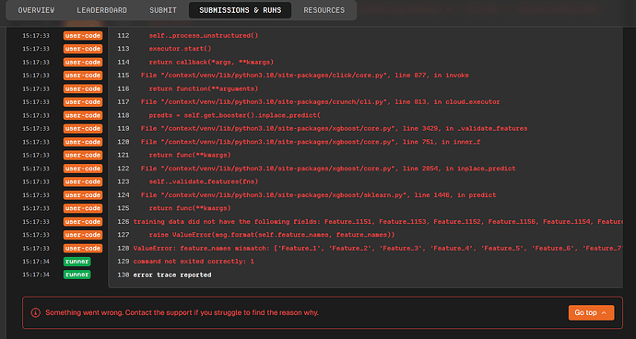Click the warning icon in error banner
This screenshot has width=636, height=339.
click(x=36, y=312)
